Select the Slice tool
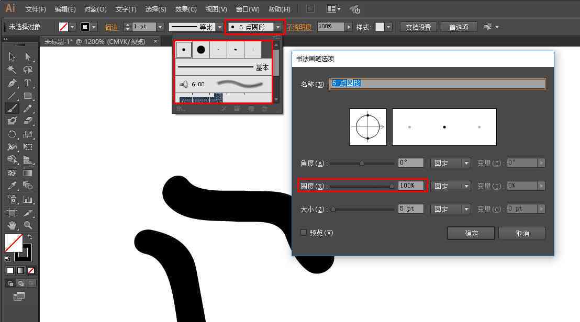The height and width of the screenshot is (322, 580). coord(28,213)
